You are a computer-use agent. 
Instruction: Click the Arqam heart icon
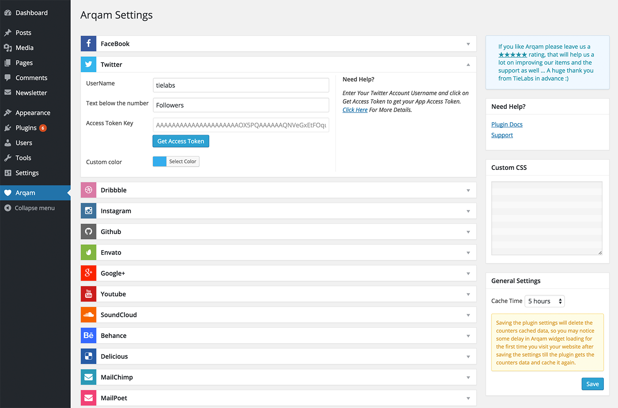(8, 193)
